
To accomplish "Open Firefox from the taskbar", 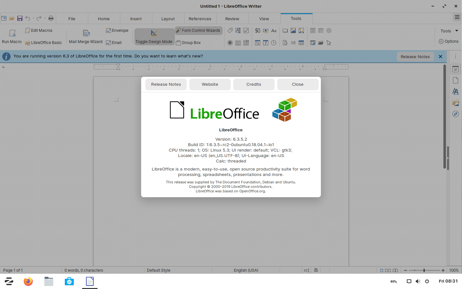I will pyautogui.click(x=28, y=282).
